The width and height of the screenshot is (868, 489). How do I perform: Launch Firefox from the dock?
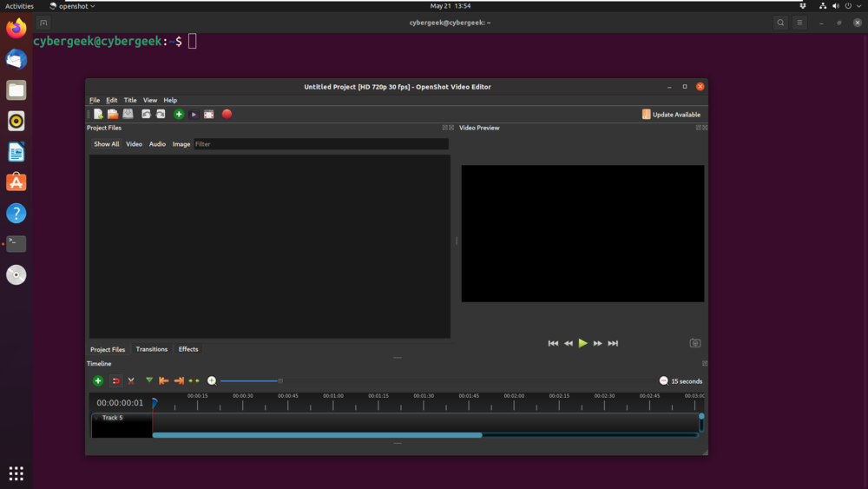coord(16,29)
